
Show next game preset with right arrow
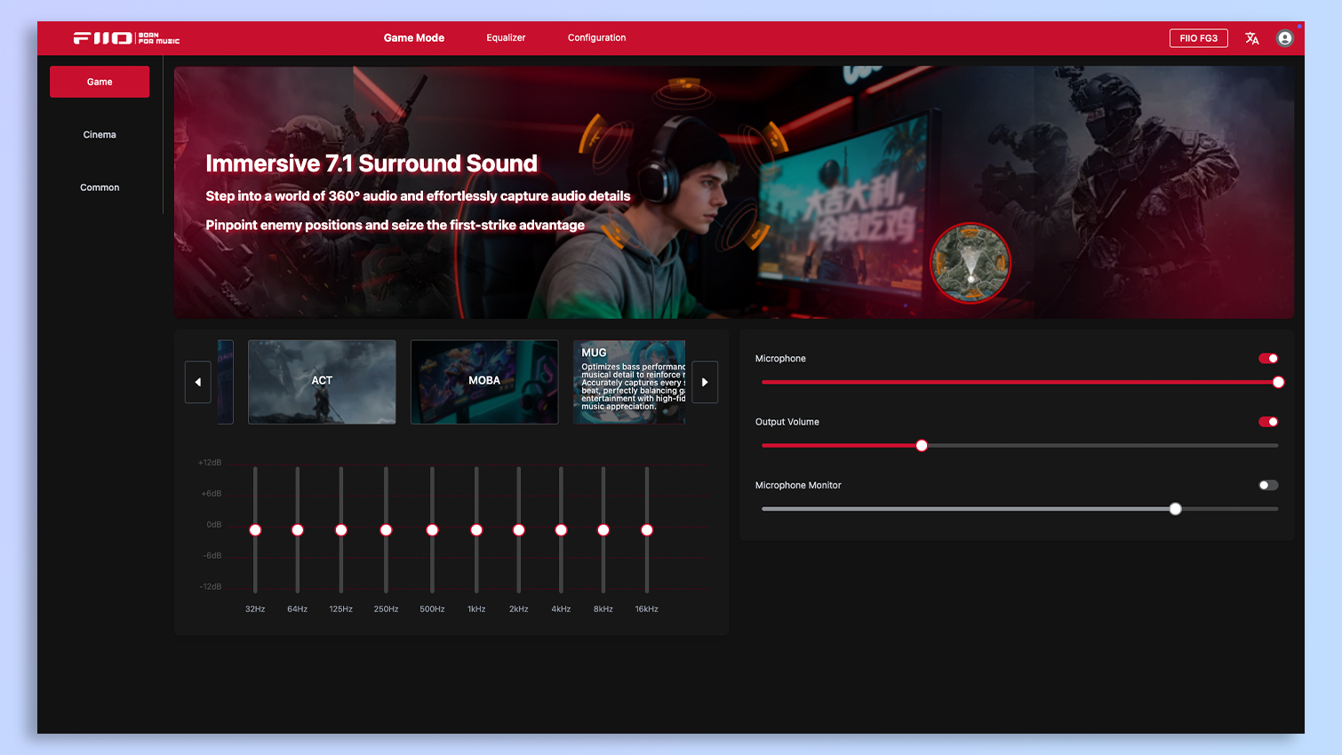[705, 382]
